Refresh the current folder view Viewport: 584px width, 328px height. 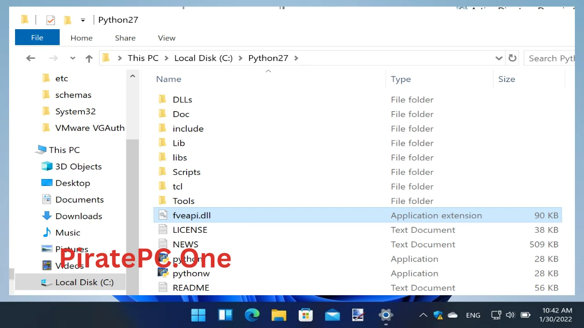512,58
